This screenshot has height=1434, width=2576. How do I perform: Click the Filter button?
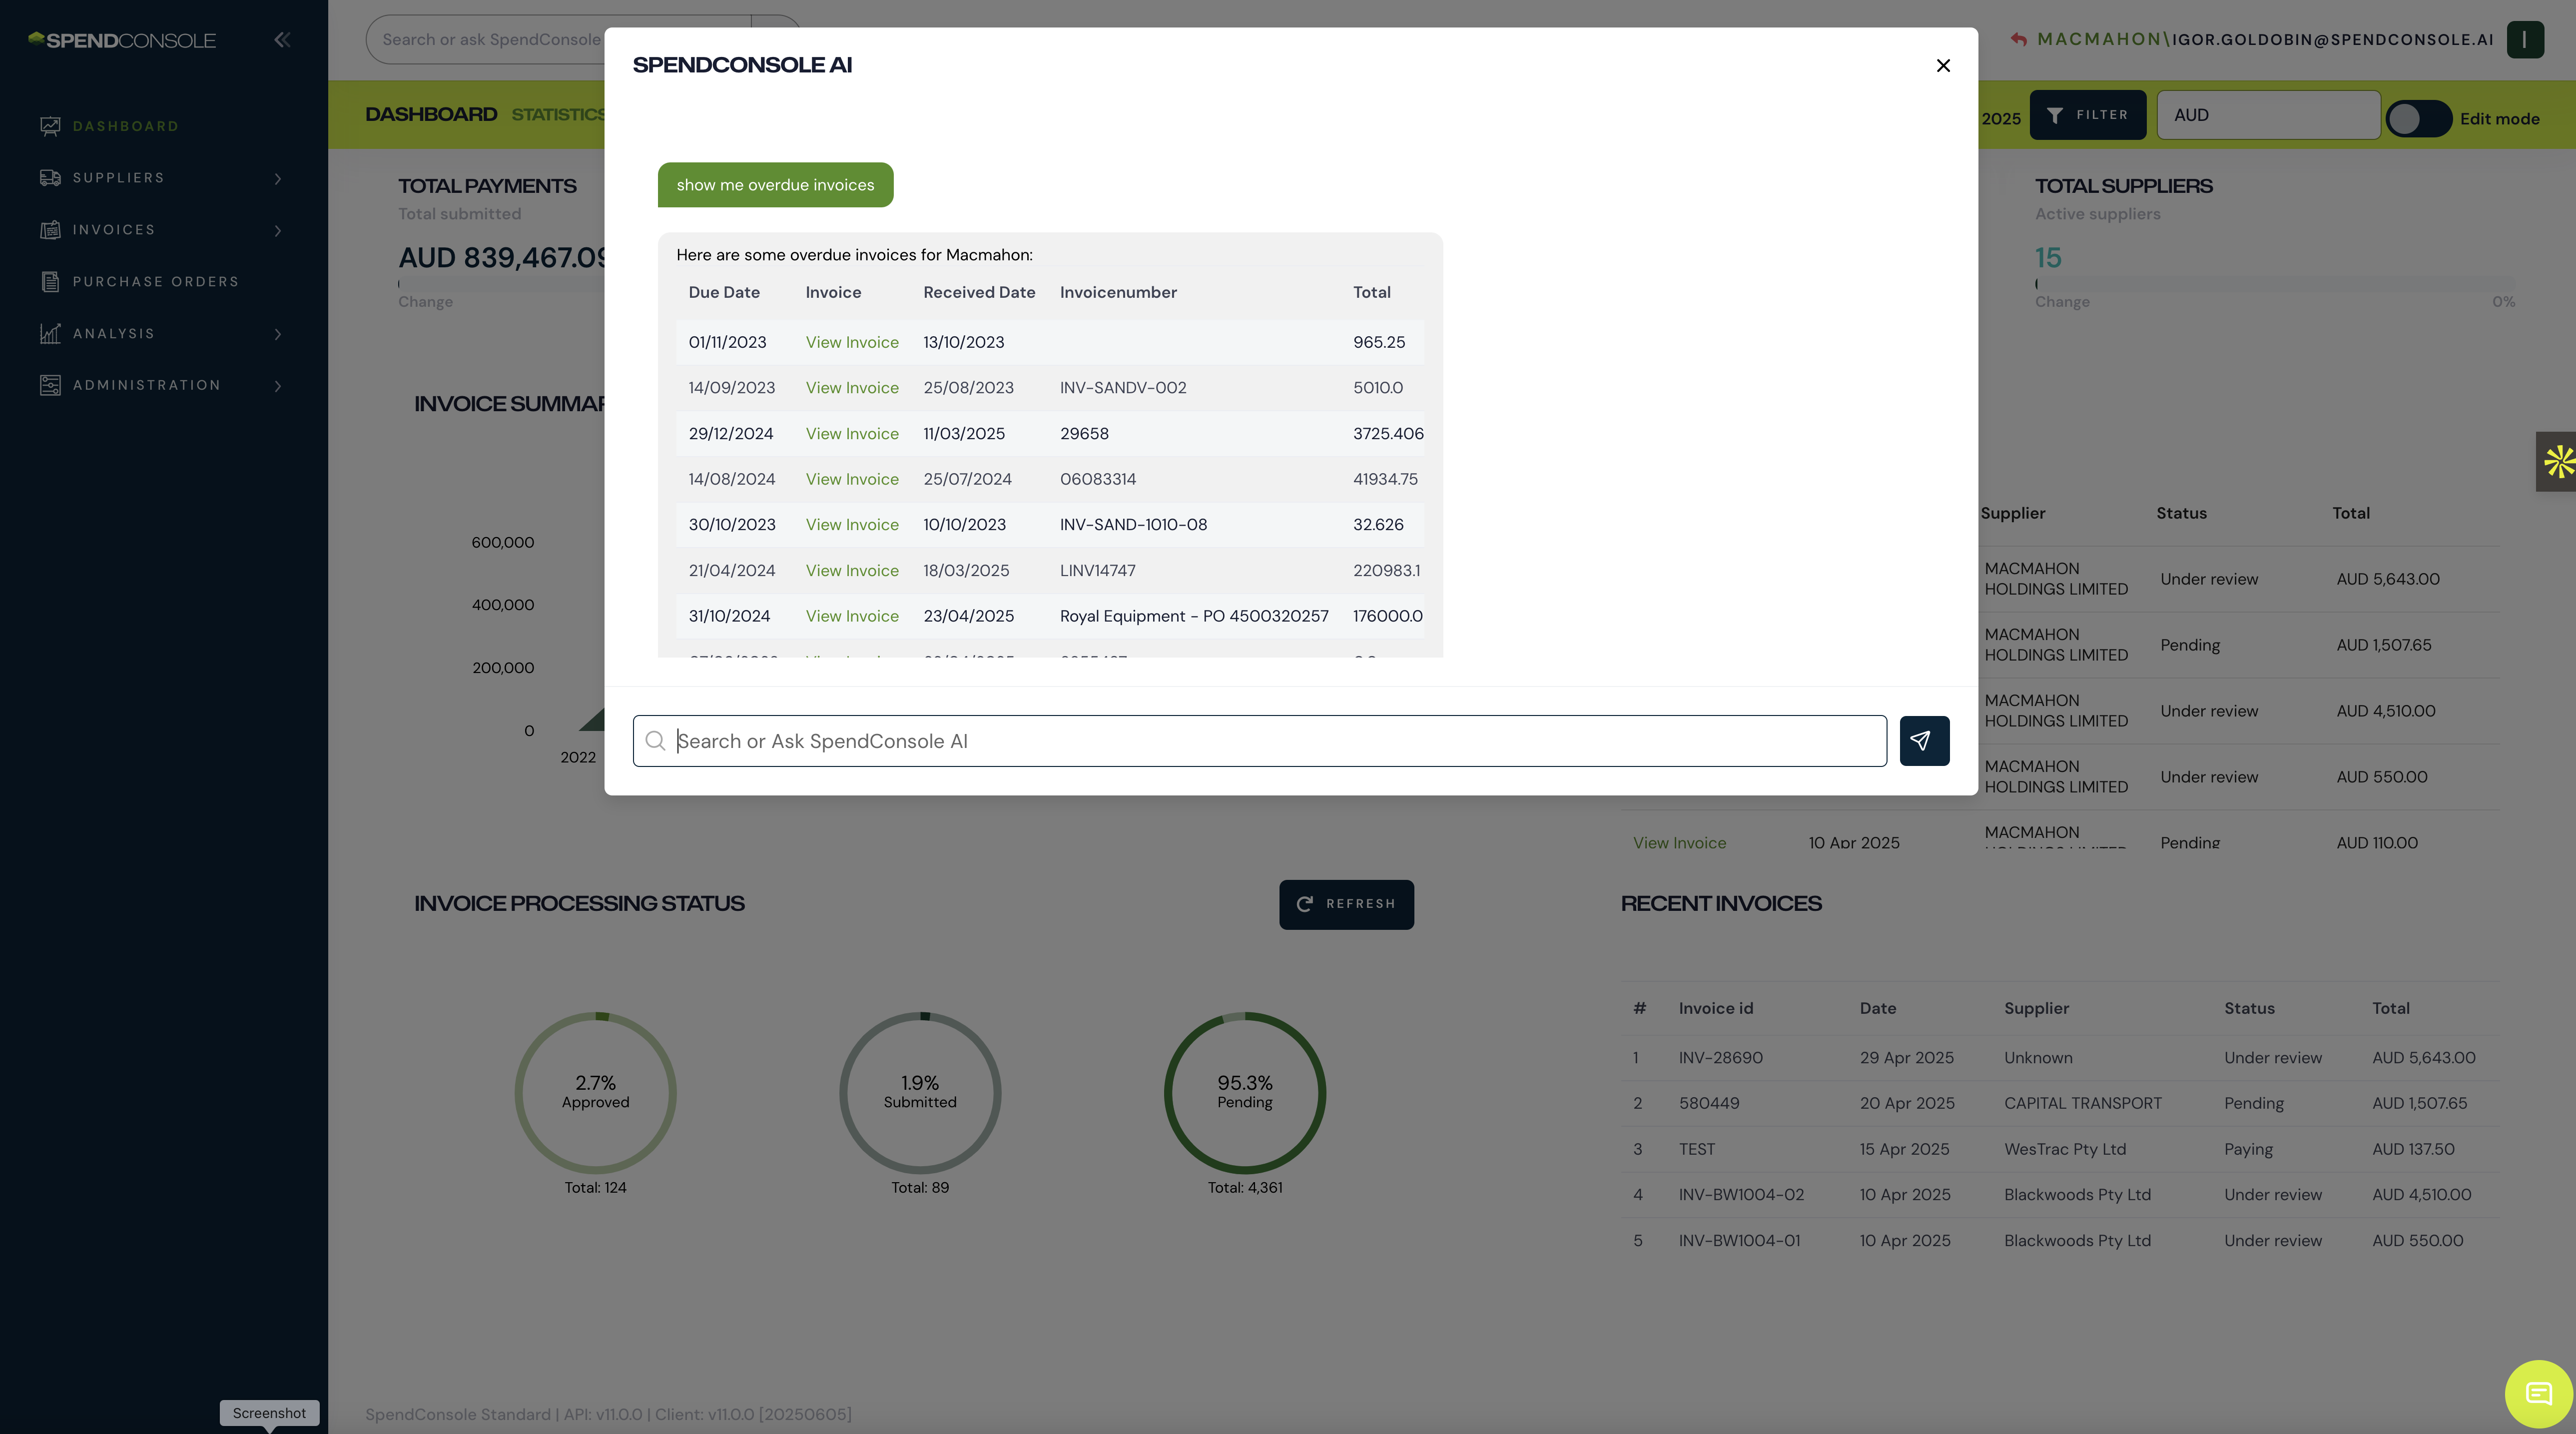coord(2087,115)
